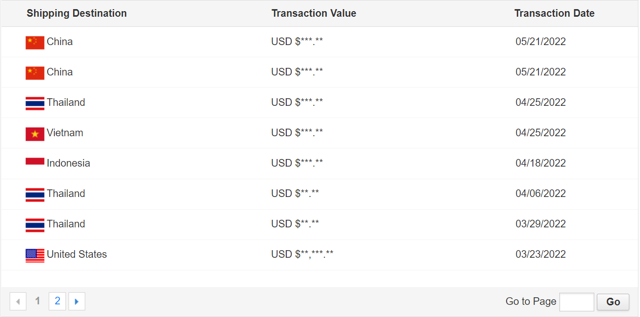Click the Vietnam flag icon
The width and height of the screenshot is (640, 317).
point(35,134)
